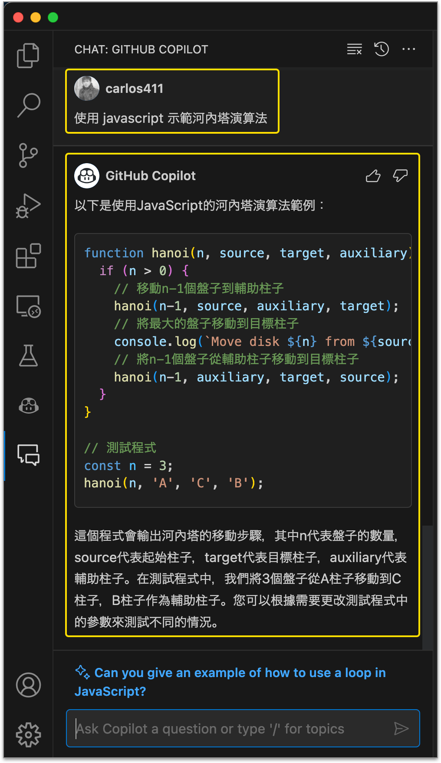Viewport: 441px width, 763px height.
Task: Open the Accounts menu
Action: click(x=28, y=685)
